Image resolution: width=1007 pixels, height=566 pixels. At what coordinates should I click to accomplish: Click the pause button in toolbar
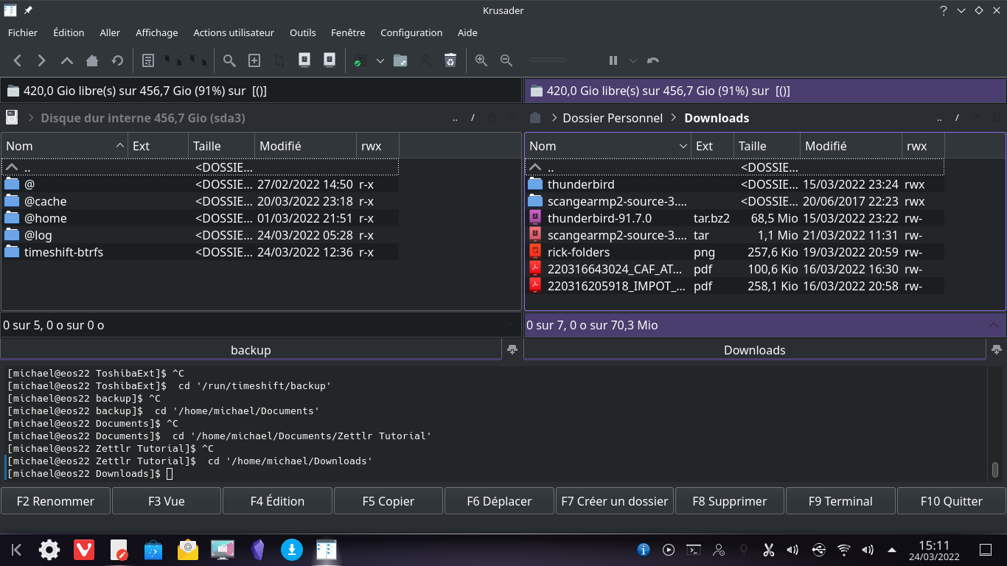[x=613, y=60]
